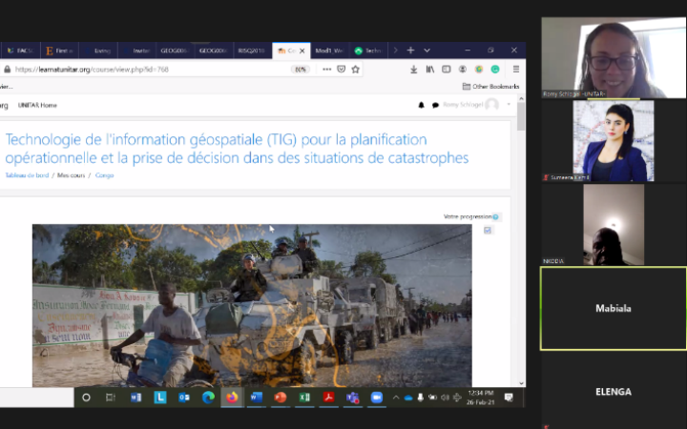Click the Votre progression help icon
The width and height of the screenshot is (687, 429).
[x=495, y=216]
